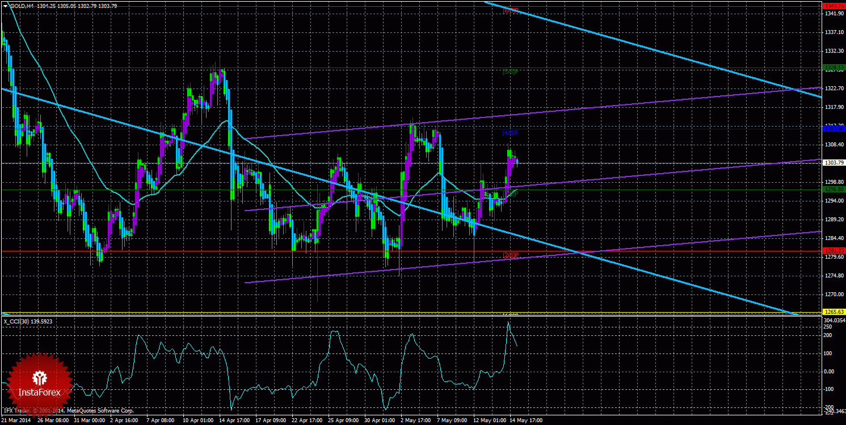This screenshot has height=425, width=846.
Task: Click the 25 Apr 09:00 time label
Action: tap(343, 420)
